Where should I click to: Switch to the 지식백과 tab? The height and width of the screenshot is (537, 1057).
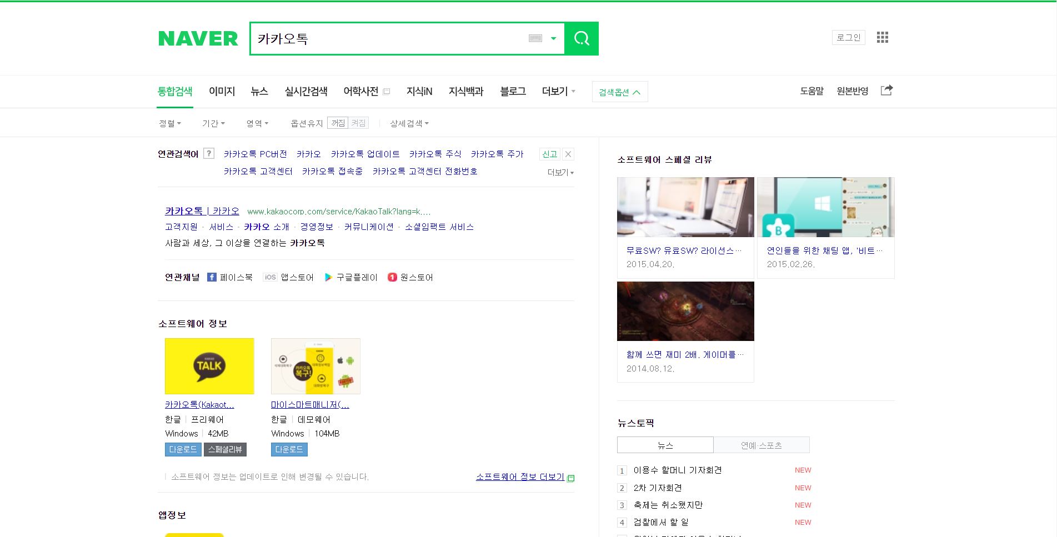tap(466, 91)
